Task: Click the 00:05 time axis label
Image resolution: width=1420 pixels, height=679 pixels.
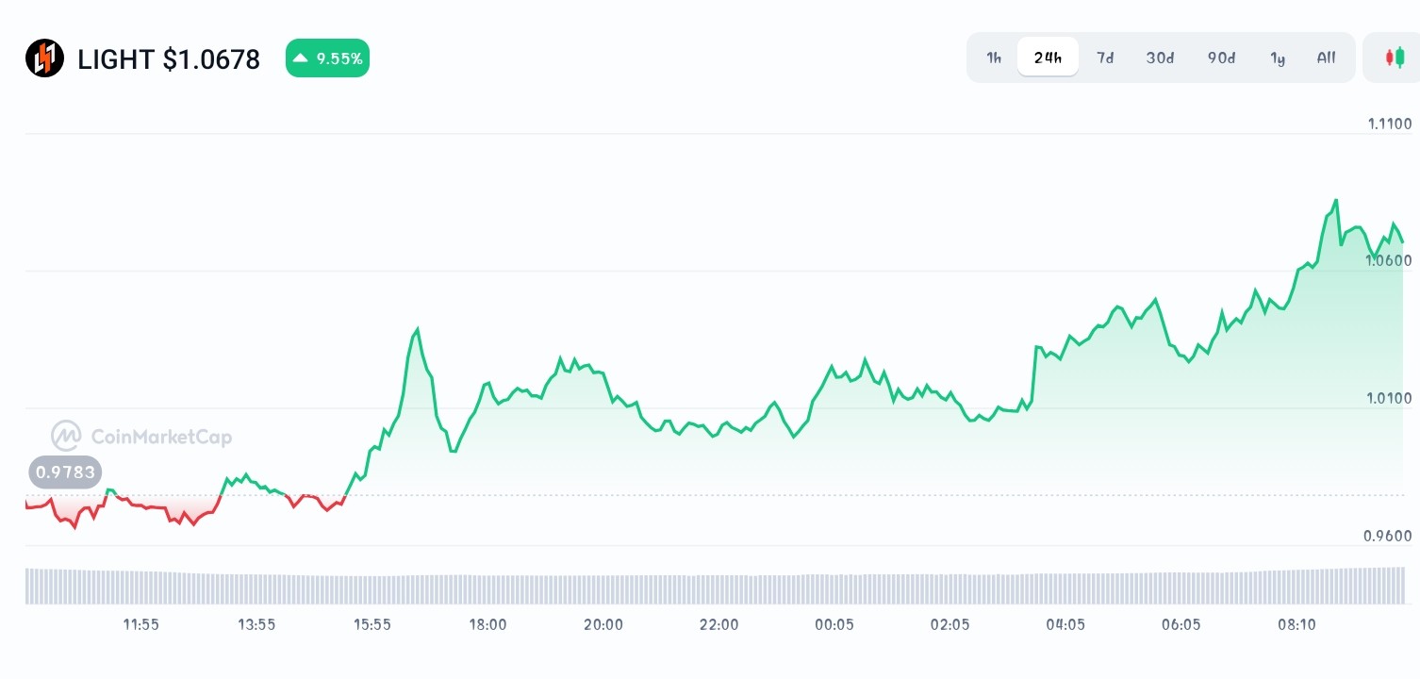Action: (834, 624)
